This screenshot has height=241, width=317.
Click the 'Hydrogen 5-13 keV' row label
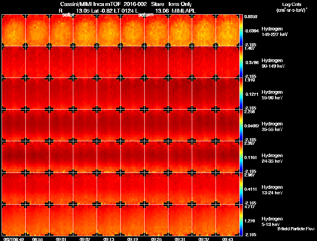(x=272, y=222)
